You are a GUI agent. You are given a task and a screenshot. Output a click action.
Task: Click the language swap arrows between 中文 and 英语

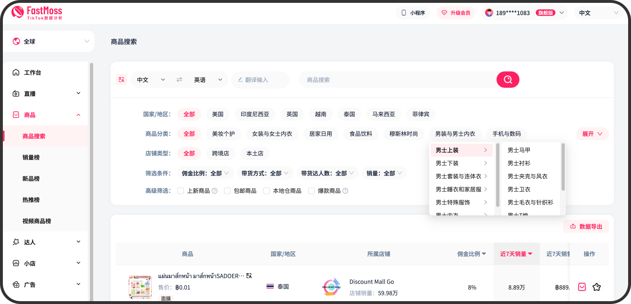coord(179,80)
